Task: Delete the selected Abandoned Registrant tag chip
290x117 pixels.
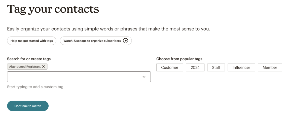Action: [44, 67]
